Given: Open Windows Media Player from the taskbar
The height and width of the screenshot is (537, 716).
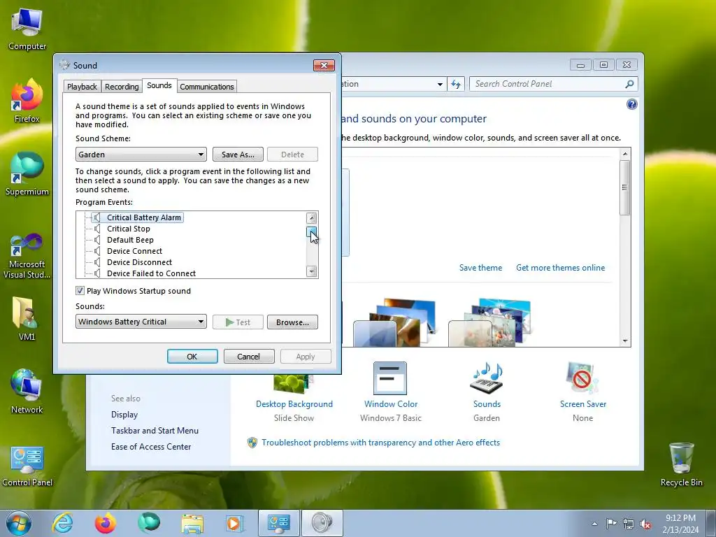Looking at the screenshot, I should [x=235, y=523].
